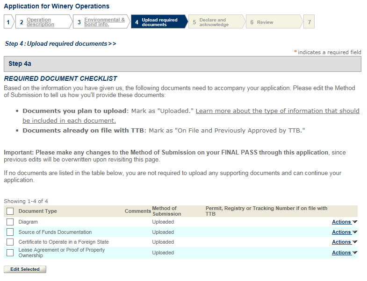Open Actions menu for Lease Agreement row
This screenshot has width=367, height=281.
344,253
